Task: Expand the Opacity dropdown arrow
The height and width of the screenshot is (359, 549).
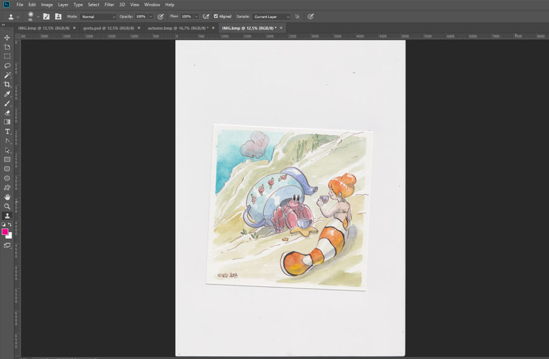Action: tap(151, 16)
